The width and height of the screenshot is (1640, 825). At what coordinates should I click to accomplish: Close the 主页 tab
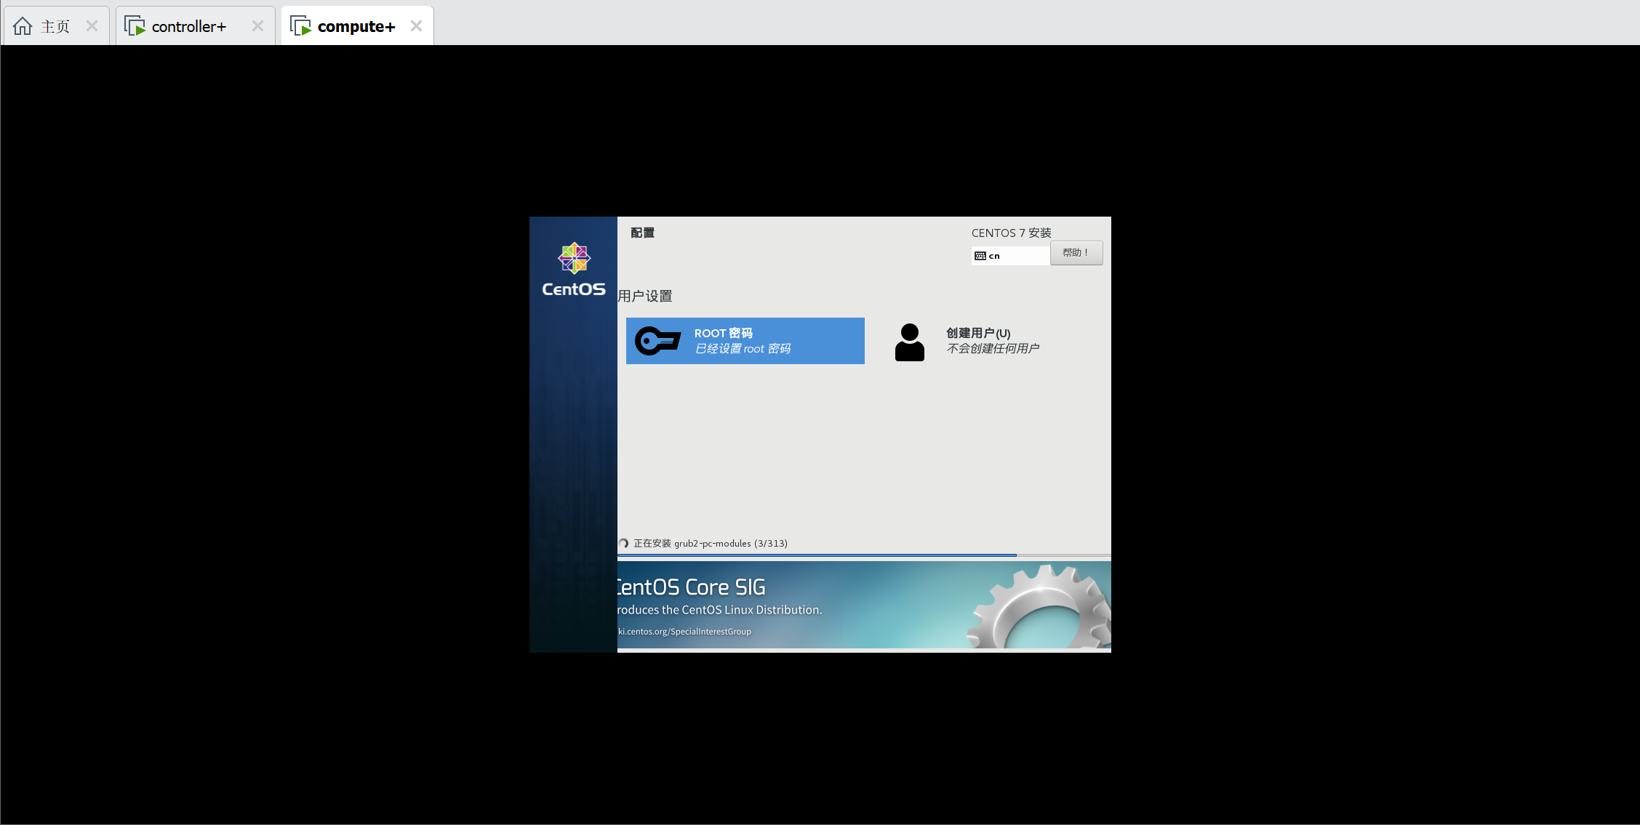coord(92,26)
